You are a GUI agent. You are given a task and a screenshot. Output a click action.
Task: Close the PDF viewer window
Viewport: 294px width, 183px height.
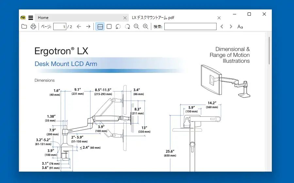[x=264, y=14]
